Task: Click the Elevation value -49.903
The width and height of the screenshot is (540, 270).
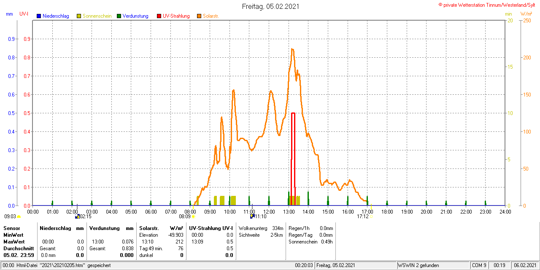Action: [175, 235]
